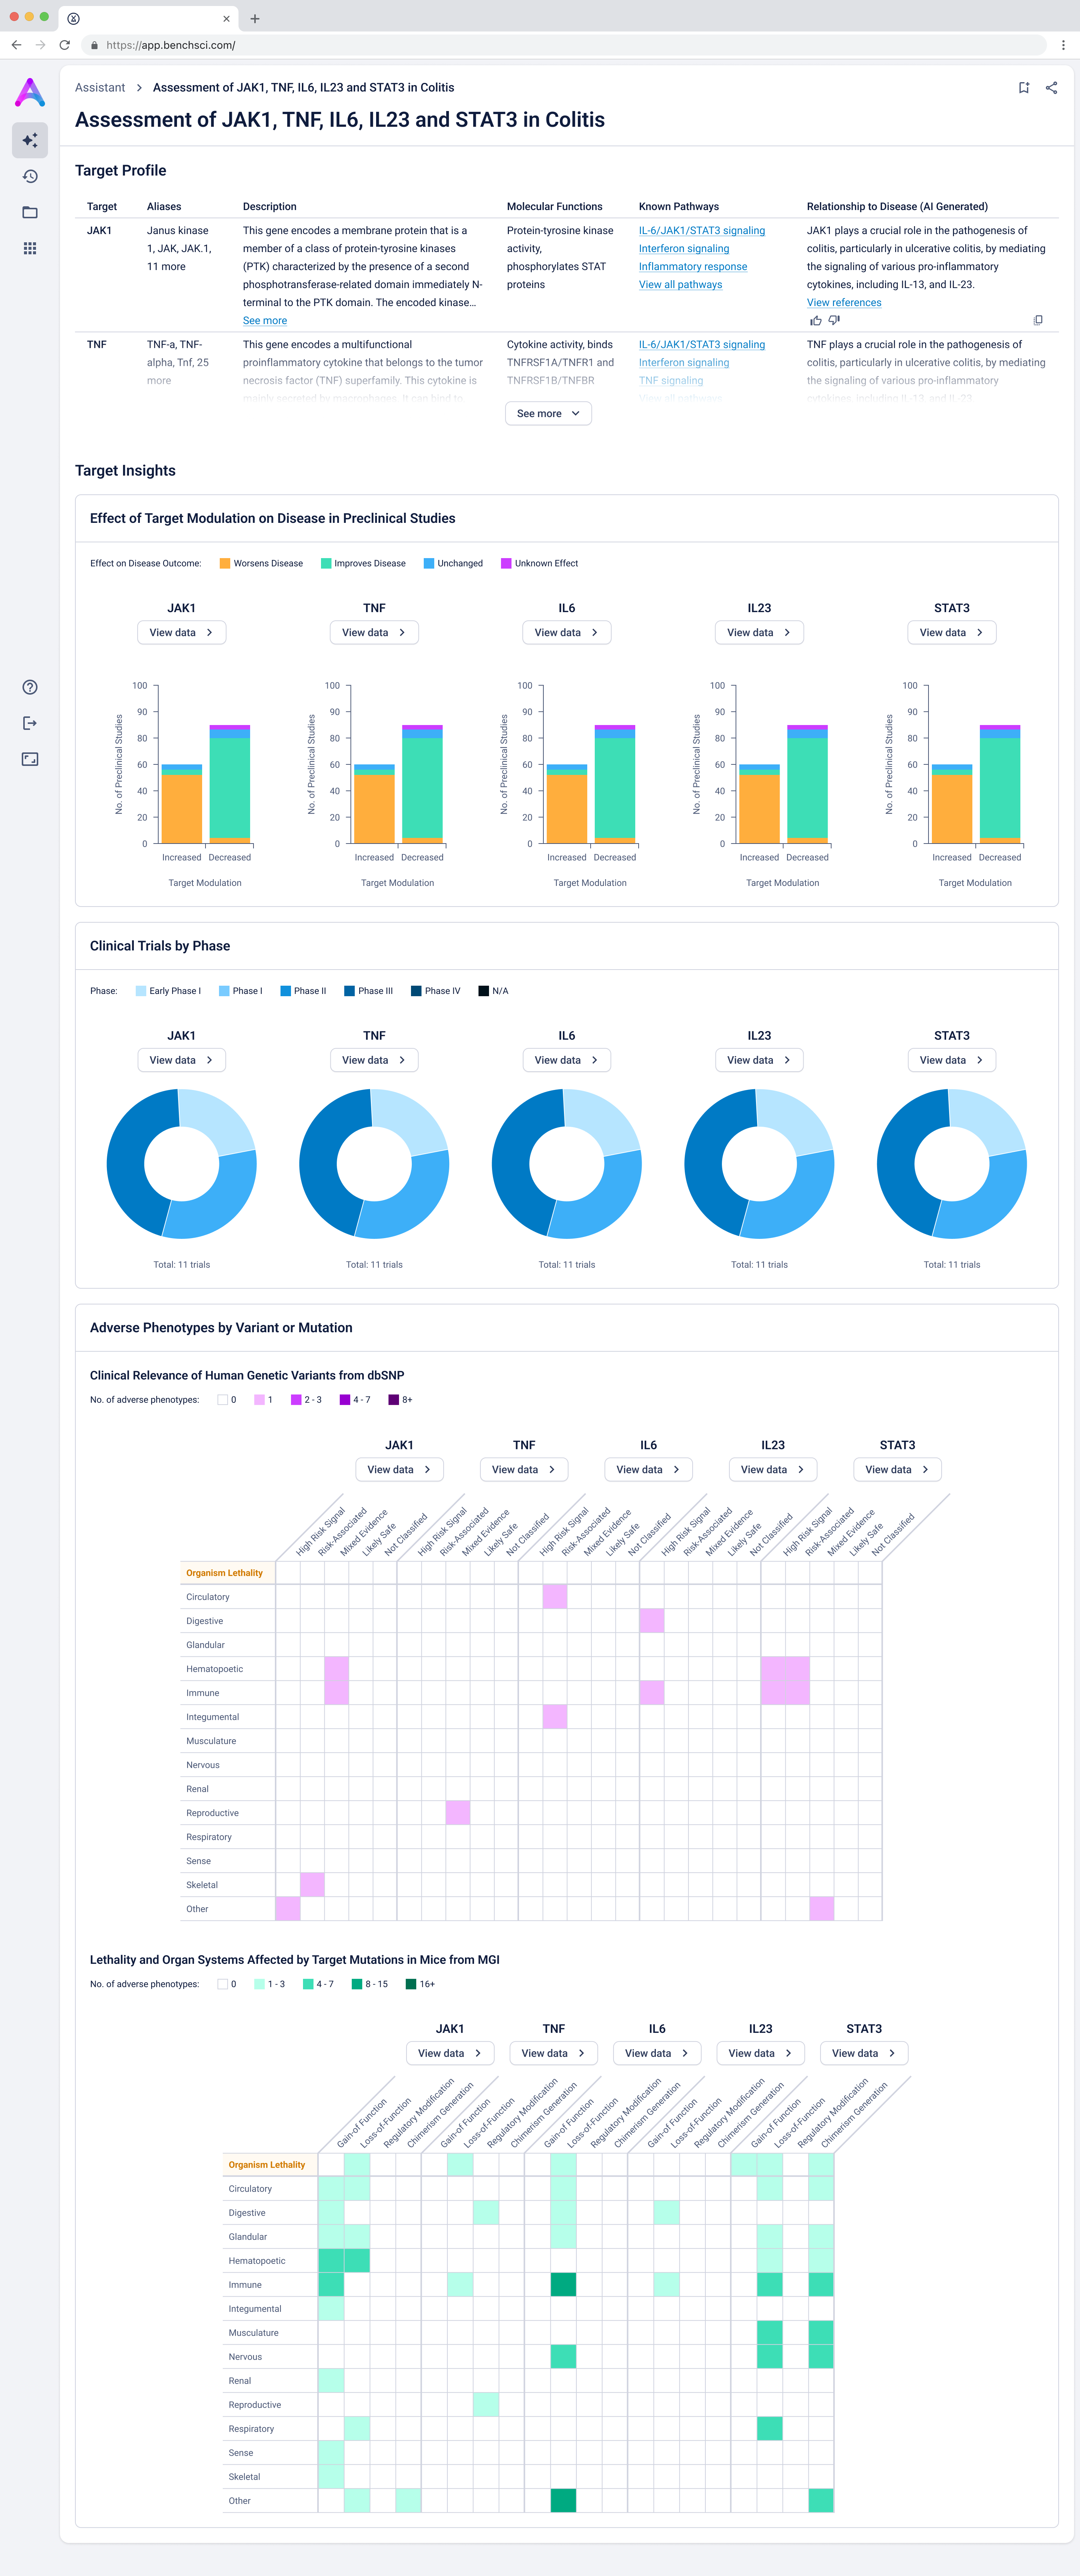Thumbs down the JAK1 AI-generated relationship
The image size is (1080, 2576).
(x=834, y=321)
